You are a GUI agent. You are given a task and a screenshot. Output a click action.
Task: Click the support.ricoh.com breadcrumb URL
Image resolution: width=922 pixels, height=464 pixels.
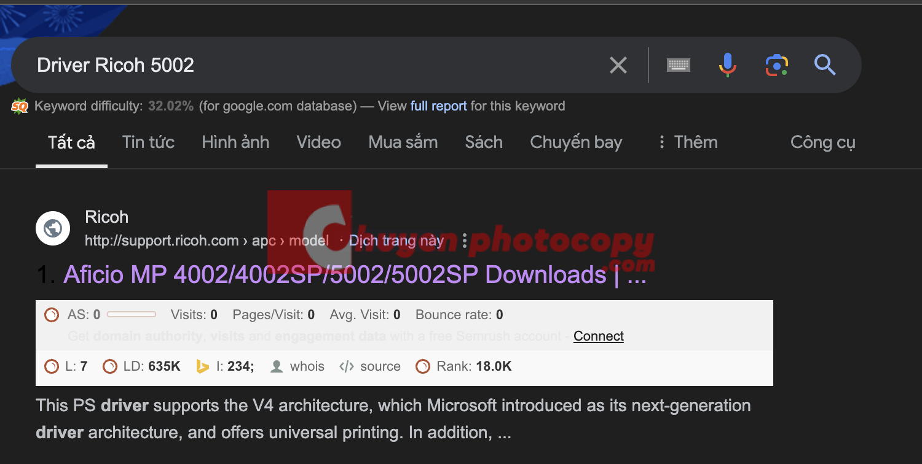click(207, 241)
